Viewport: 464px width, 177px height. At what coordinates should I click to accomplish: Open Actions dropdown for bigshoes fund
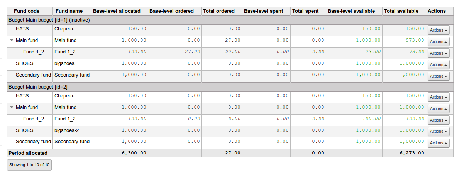(x=439, y=65)
